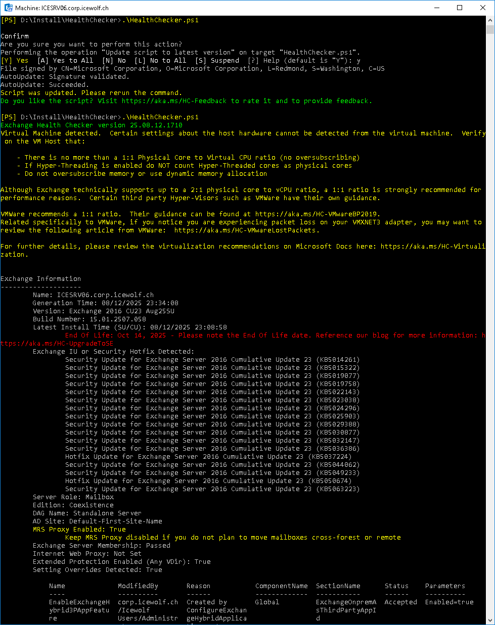Click 'DAG Name: Standalone Server' line
495x625 pixels.
pyautogui.click(x=87, y=513)
